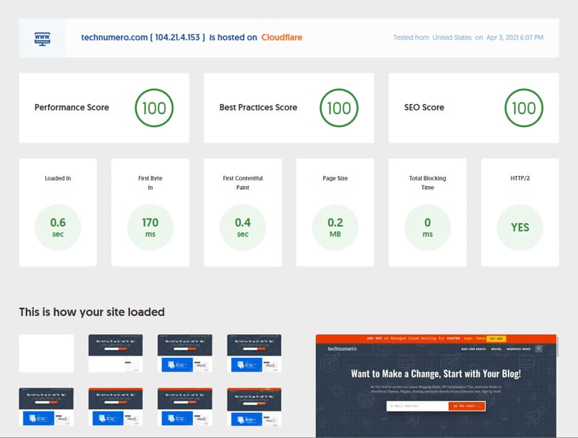Click the first blank filmstrip thumbnail

pyautogui.click(x=46, y=352)
